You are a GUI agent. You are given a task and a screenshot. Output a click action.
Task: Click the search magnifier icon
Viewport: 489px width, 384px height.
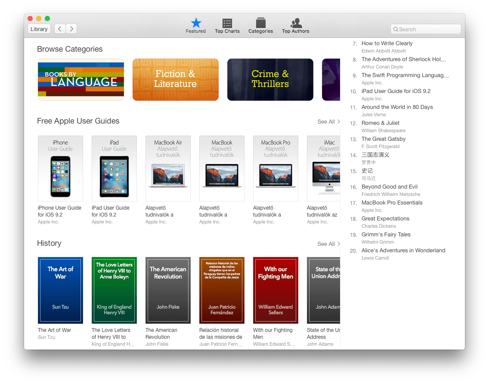[396, 29]
